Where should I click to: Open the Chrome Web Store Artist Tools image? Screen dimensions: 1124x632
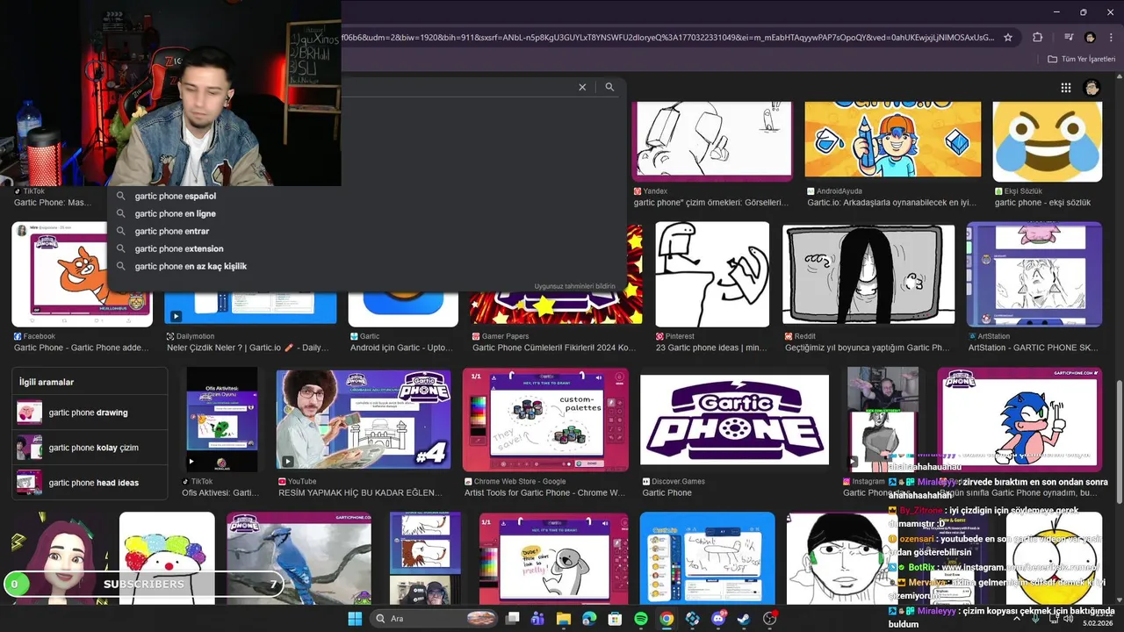point(545,420)
